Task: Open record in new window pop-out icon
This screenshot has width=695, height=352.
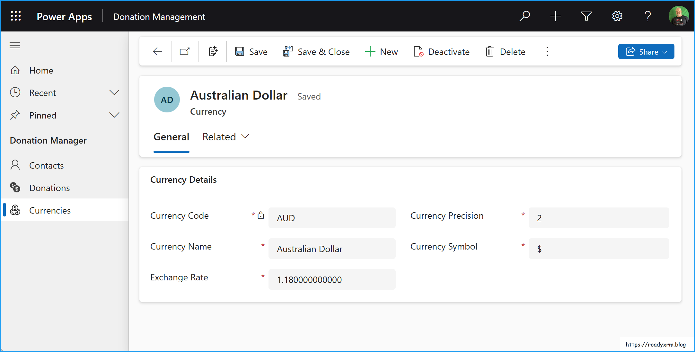Action: pyautogui.click(x=184, y=51)
